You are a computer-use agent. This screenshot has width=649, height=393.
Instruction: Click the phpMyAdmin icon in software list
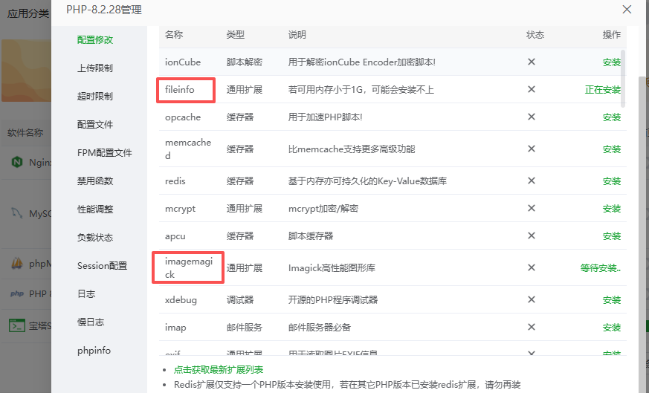click(x=16, y=264)
